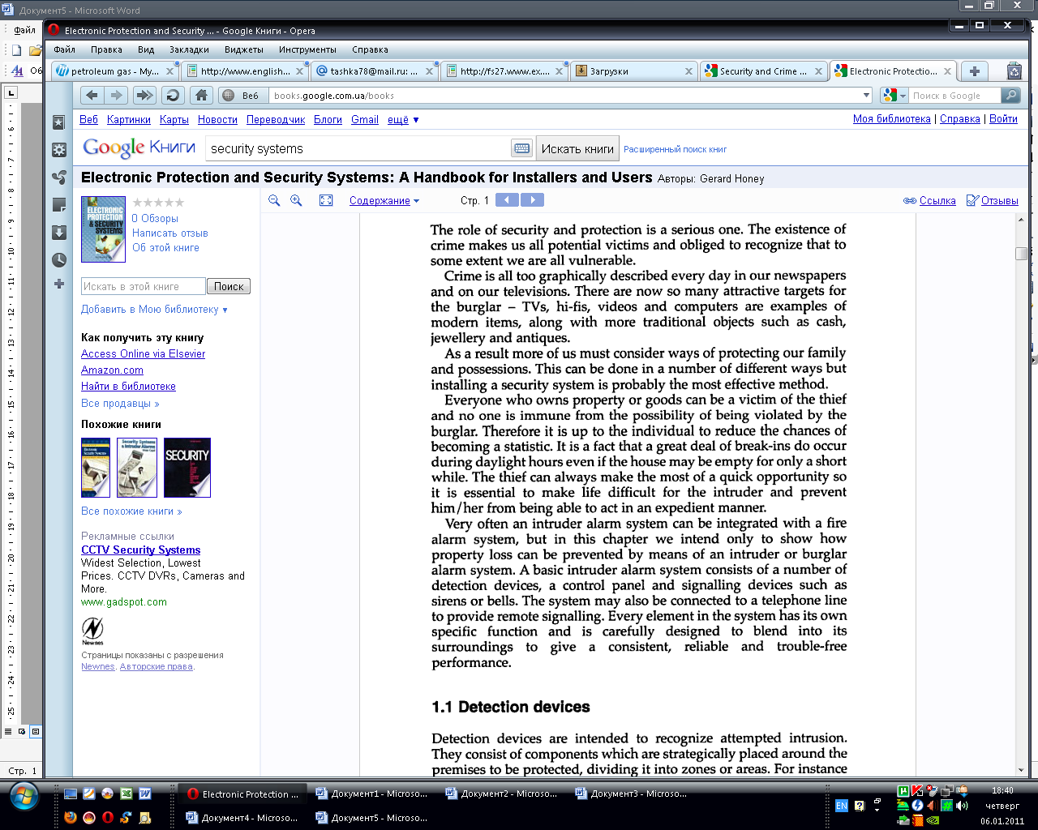Open the Правка menu

coord(106,49)
